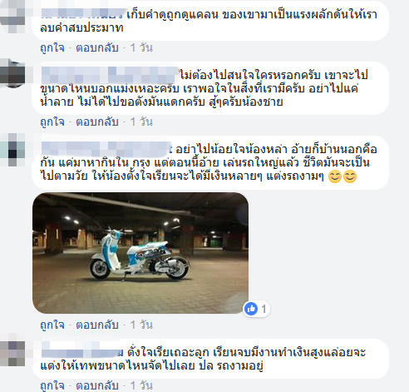Open avatar of commenter who wrote ตั้งใจเรียเถอะลูก

pyautogui.click(x=12, y=353)
